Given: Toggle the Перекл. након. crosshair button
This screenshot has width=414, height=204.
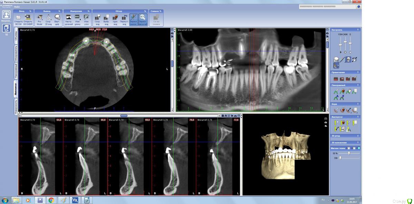Looking at the screenshot, I should click(x=133, y=17).
